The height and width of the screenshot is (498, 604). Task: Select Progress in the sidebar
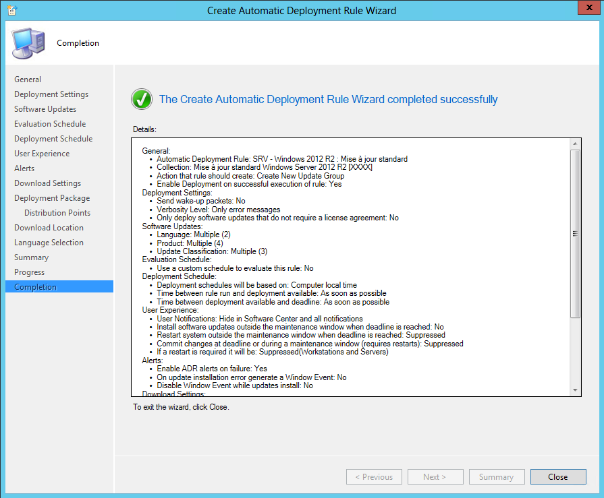[x=29, y=272]
